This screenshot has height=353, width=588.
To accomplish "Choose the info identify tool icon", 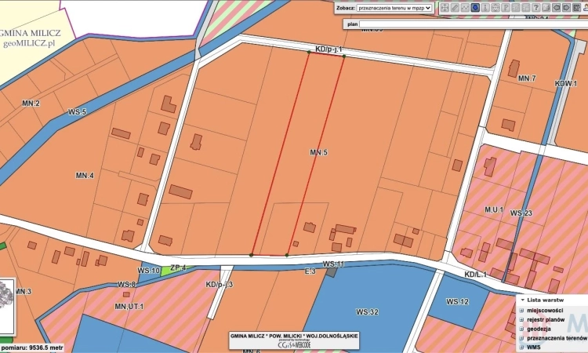I will coord(485,8).
